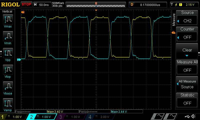Viewport: 200px width, 120px height.
Task: Click the right side menu page dots
Action: [199, 54]
